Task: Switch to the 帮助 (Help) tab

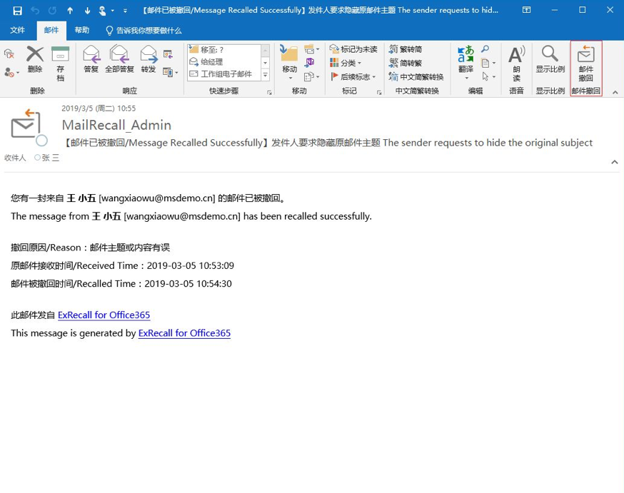Action: pos(82,31)
